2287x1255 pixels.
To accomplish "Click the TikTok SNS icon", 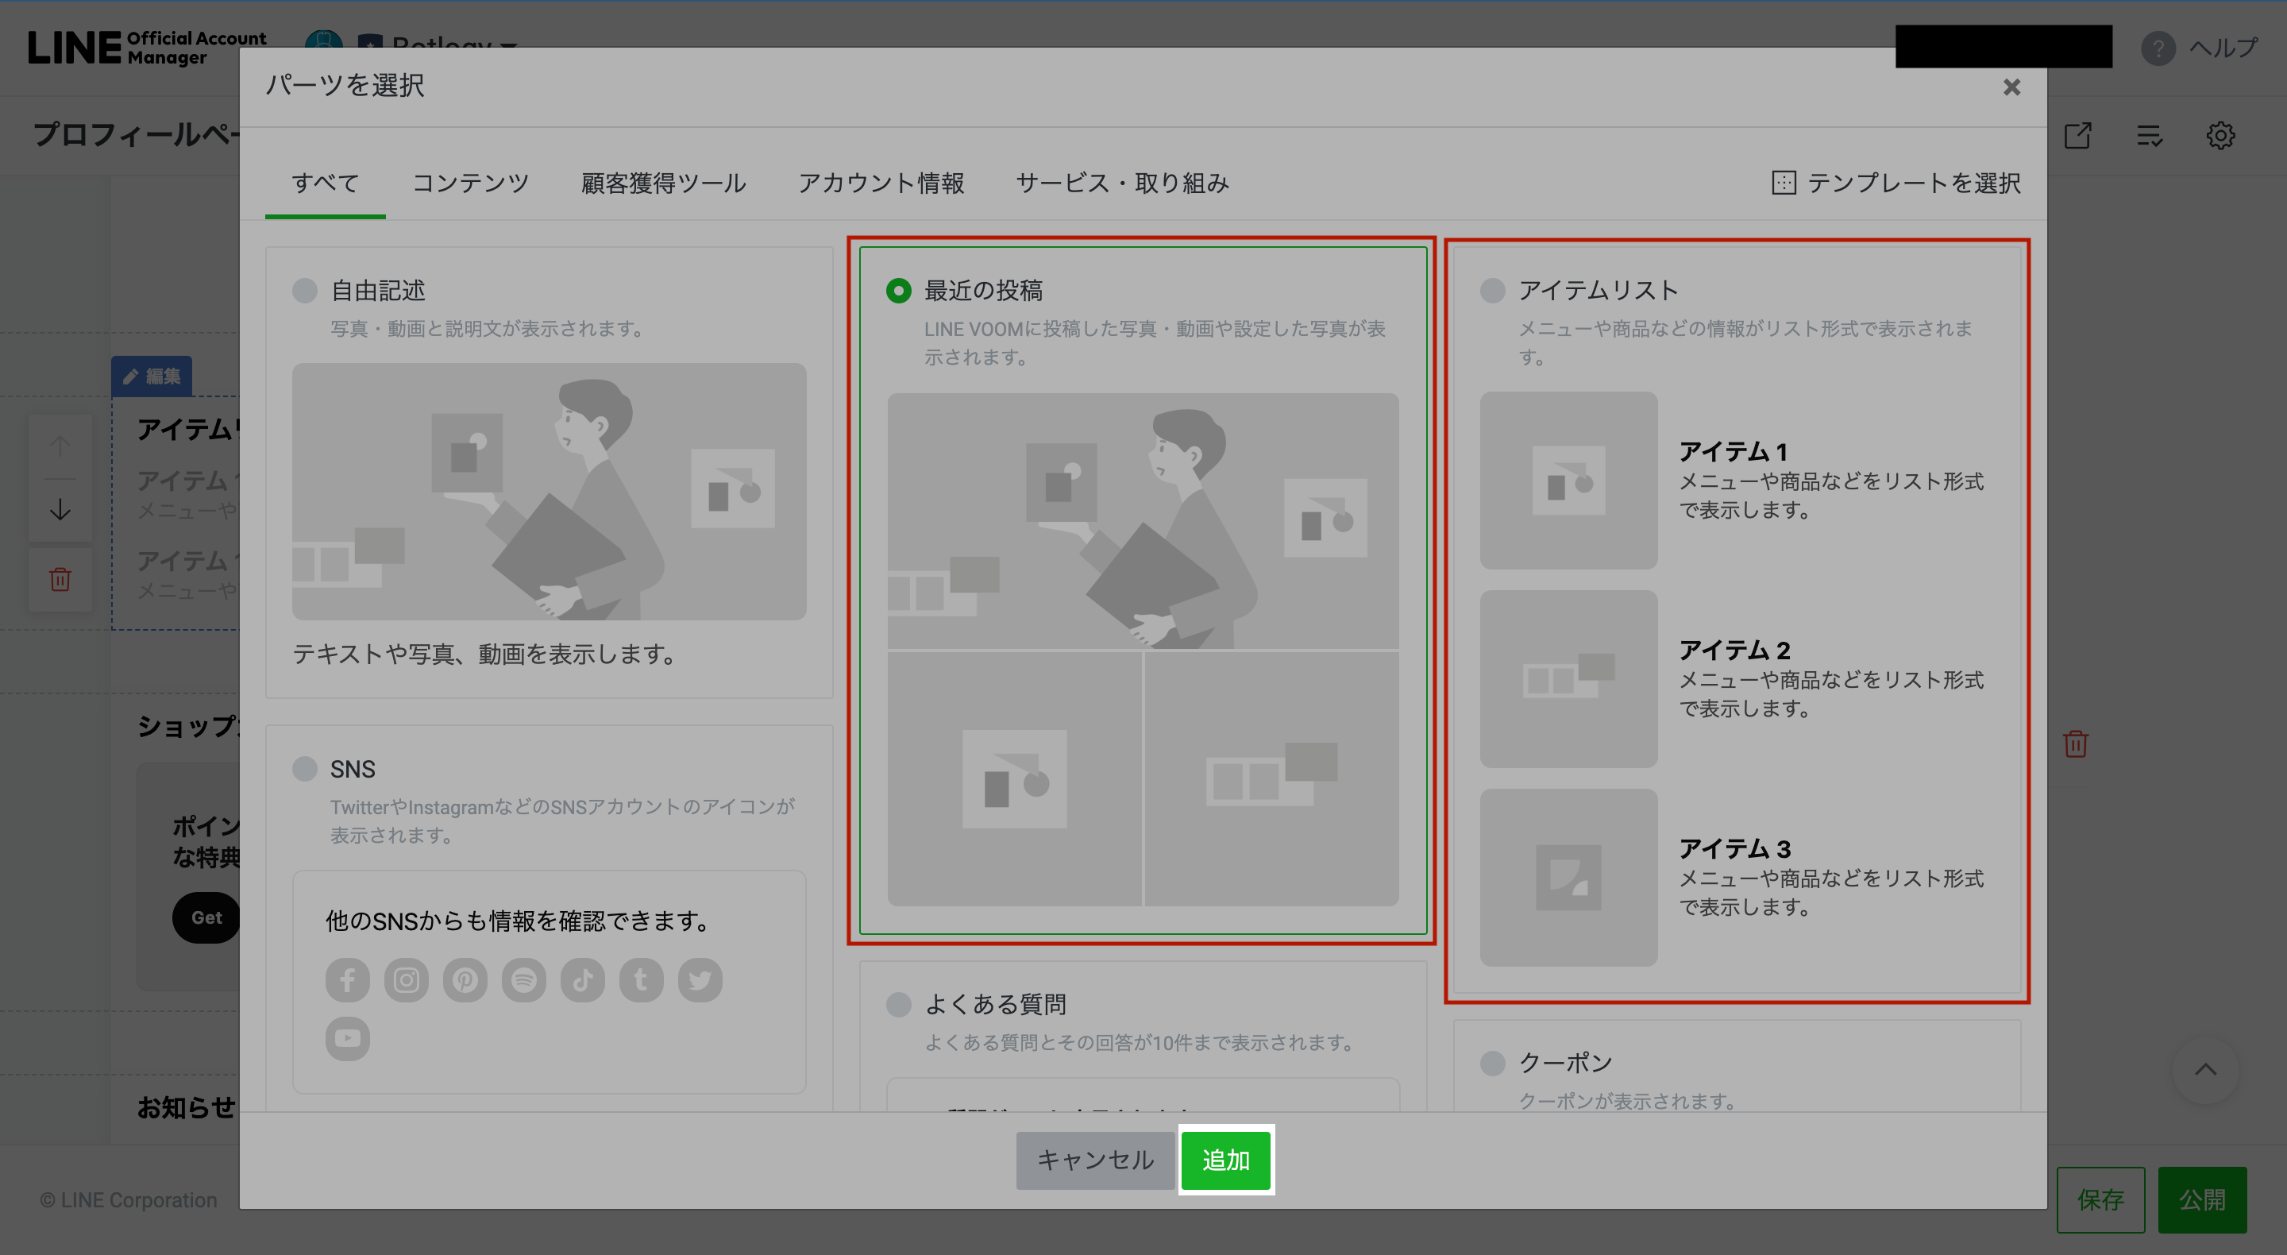I will coord(582,979).
